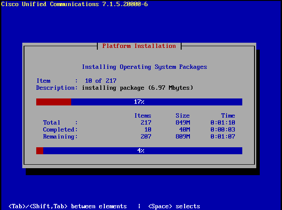Select the Remaining row label
Screen dimensions: 282x210
point(60,137)
